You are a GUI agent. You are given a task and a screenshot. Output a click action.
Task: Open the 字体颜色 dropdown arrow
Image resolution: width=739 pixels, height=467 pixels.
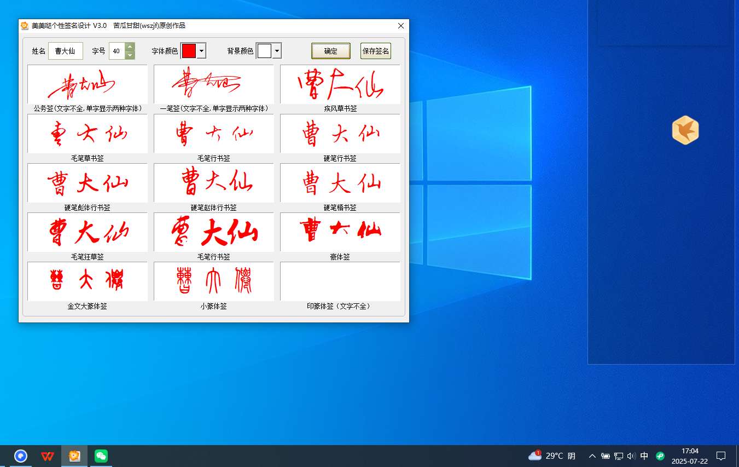pyautogui.click(x=201, y=51)
